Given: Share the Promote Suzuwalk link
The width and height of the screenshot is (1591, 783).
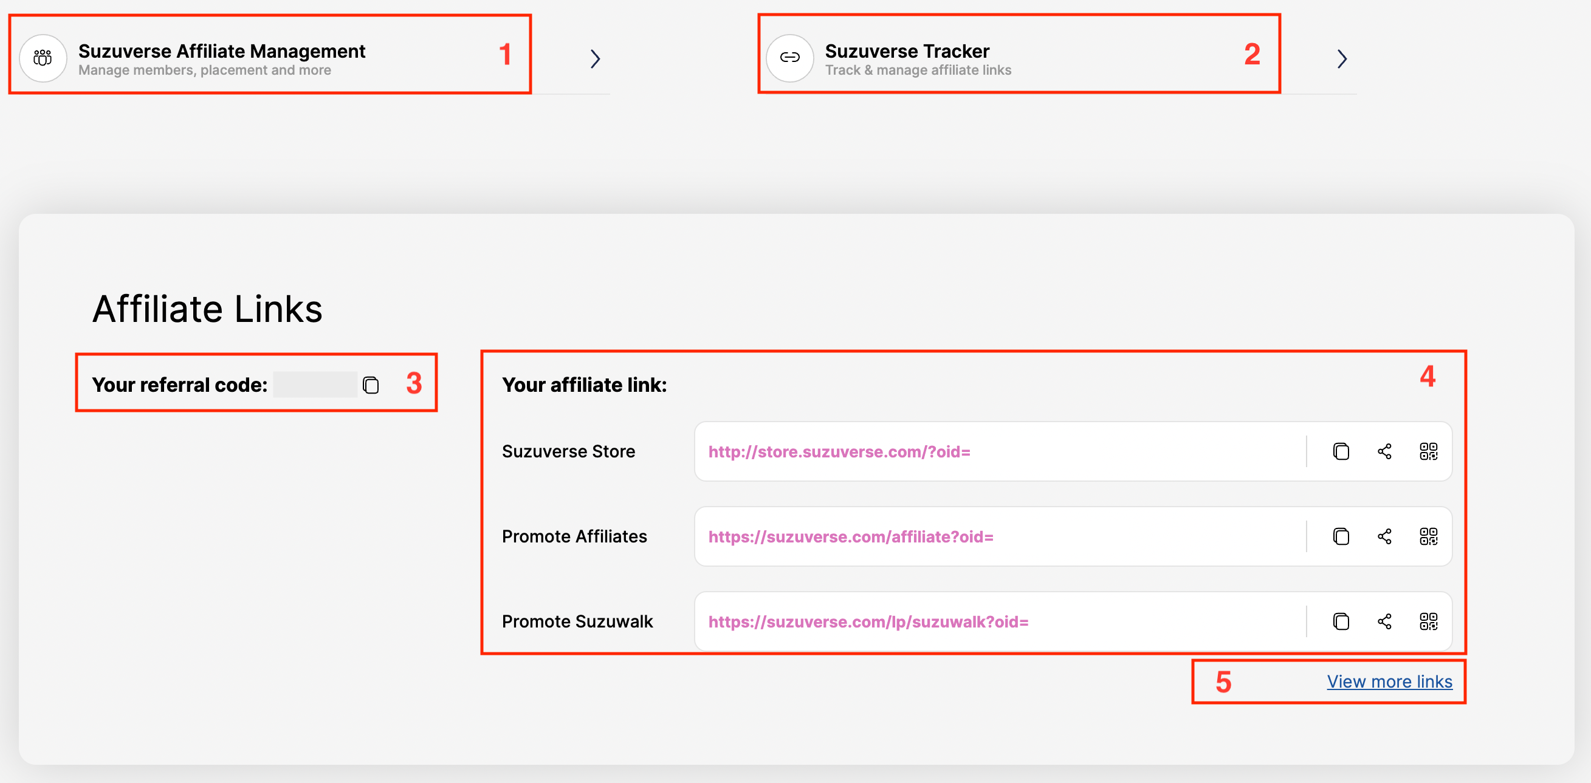Looking at the screenshot, I should click(x=1385, y=621).
